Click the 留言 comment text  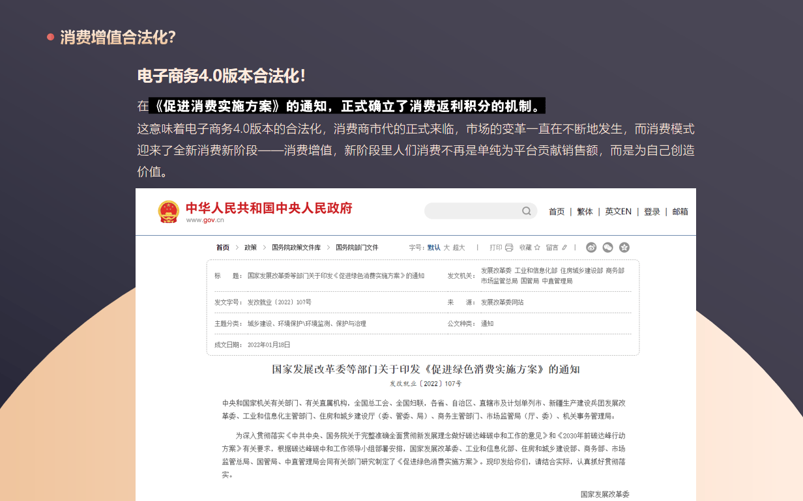coord(553,248)
